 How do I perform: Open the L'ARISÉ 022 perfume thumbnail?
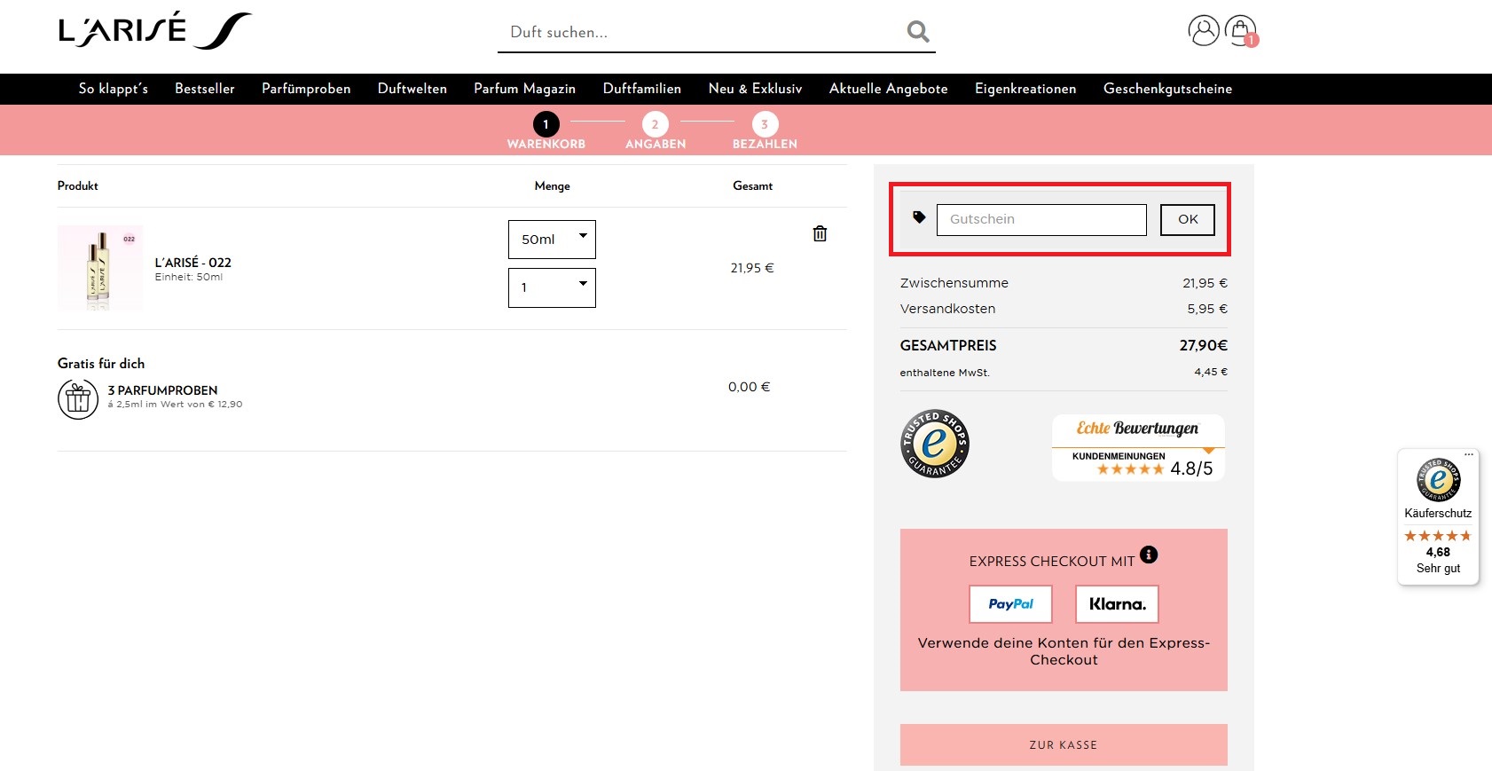pos(100,268)
